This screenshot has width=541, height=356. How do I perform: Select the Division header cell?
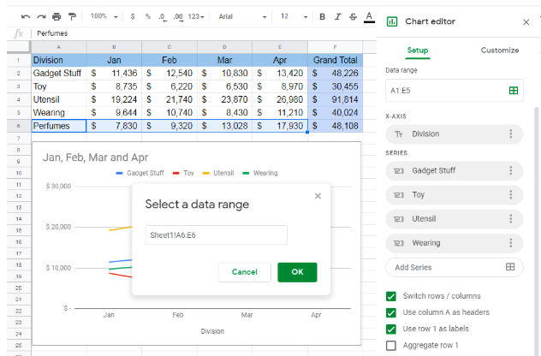pos(59,60)
